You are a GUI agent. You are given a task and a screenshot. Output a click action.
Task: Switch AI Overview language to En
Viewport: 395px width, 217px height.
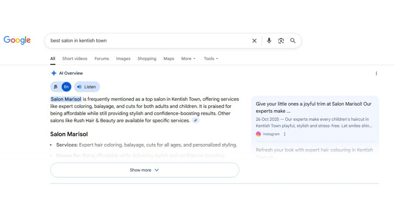click(x=66, y=87)
